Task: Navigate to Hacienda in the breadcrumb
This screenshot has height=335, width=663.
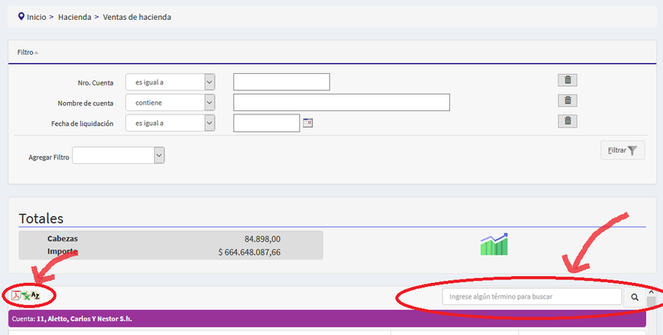Action: coord(75,17)
